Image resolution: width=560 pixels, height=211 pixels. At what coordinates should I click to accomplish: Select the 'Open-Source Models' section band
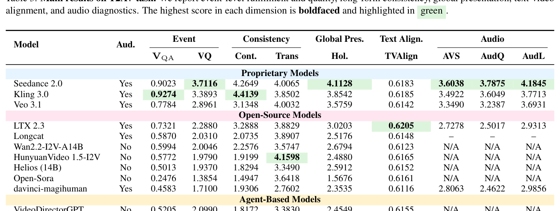coord(280,115)
